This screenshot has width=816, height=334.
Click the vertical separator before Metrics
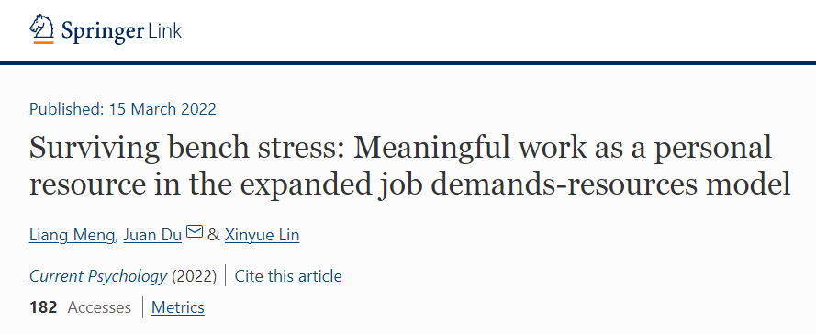coord(142,307)
